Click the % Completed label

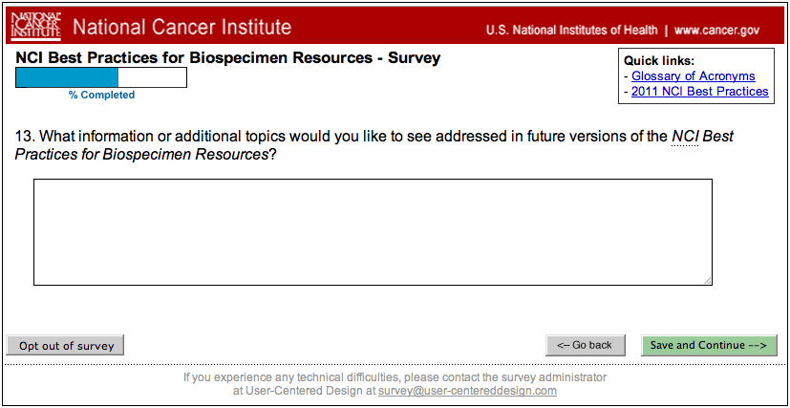(x=101, y=95)
